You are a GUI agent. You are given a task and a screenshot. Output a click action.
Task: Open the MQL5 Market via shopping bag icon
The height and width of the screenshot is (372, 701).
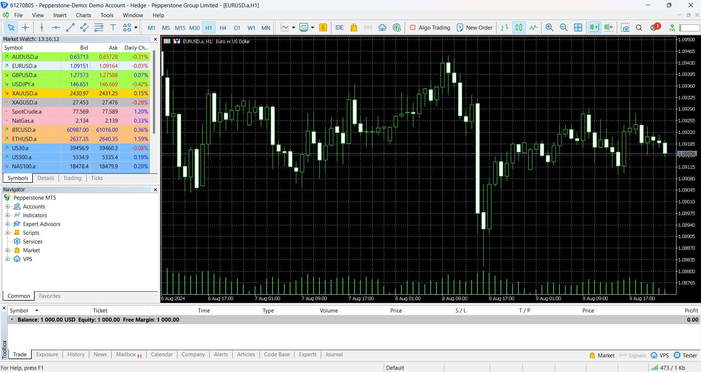[353, 27]
